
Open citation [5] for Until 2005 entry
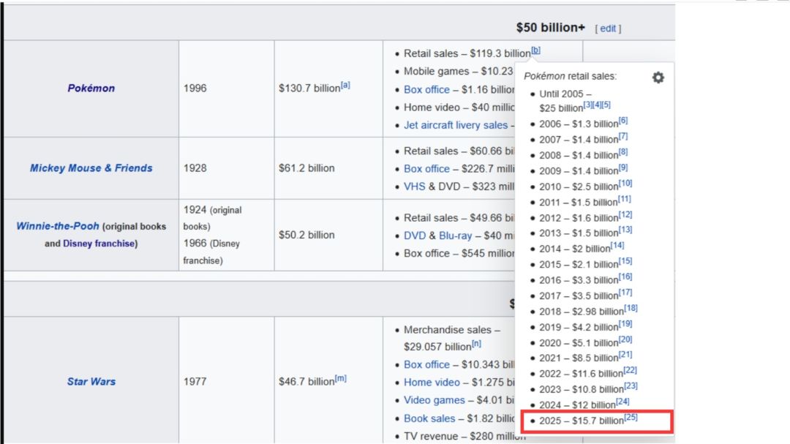[606, 105]
